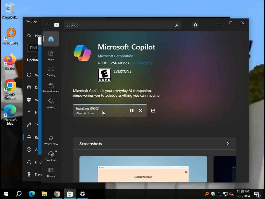The width and height of the screenshot is (265, 199).
Task: Open Microsoft Corporation publisher link
Action: 115,56
